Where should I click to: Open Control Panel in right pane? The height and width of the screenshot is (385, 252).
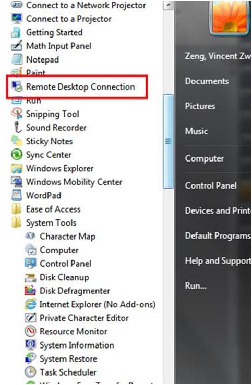211,185
